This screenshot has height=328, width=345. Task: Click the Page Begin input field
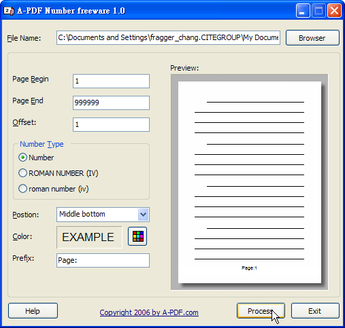111,81
